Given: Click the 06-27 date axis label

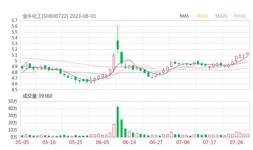Looking at the screenshot, I should click(156, 142).
